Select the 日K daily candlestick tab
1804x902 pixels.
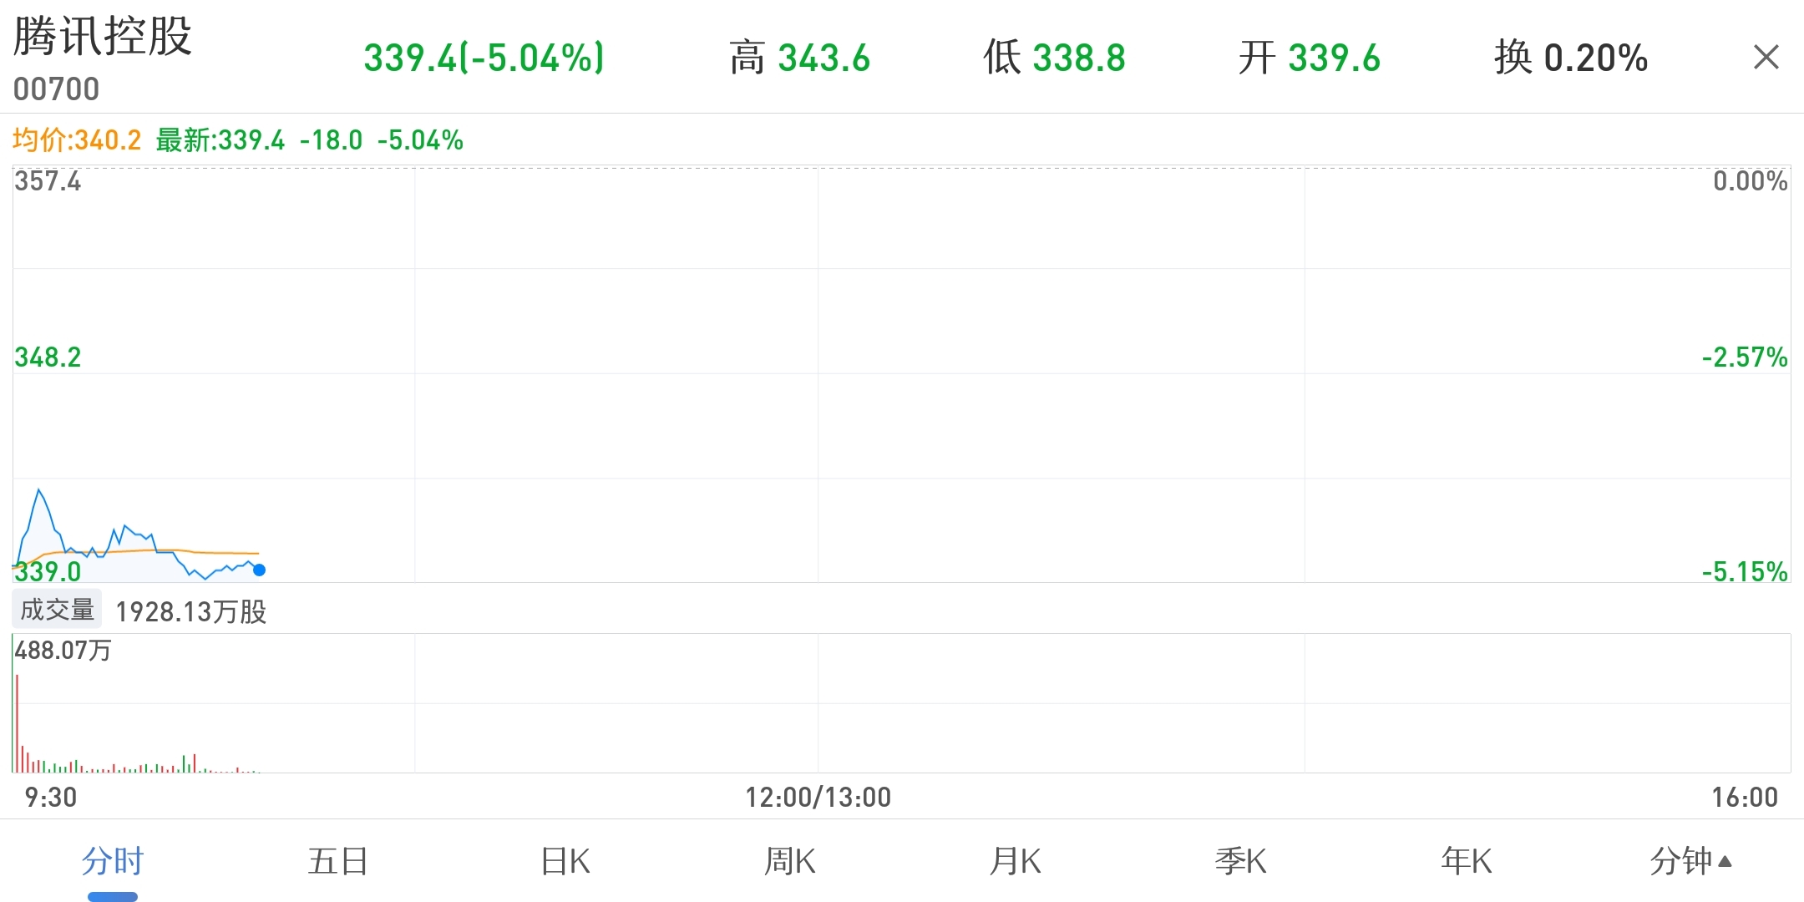[565, 861]
